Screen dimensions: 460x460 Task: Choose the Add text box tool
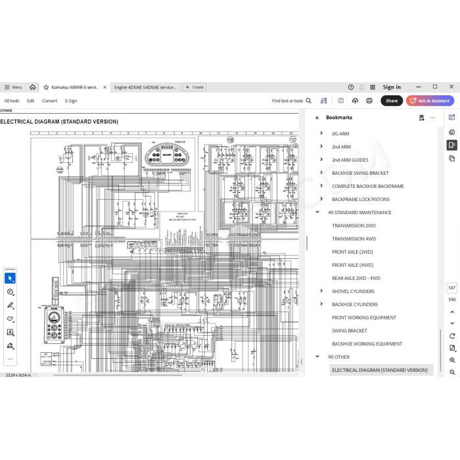tap(11, 333)
